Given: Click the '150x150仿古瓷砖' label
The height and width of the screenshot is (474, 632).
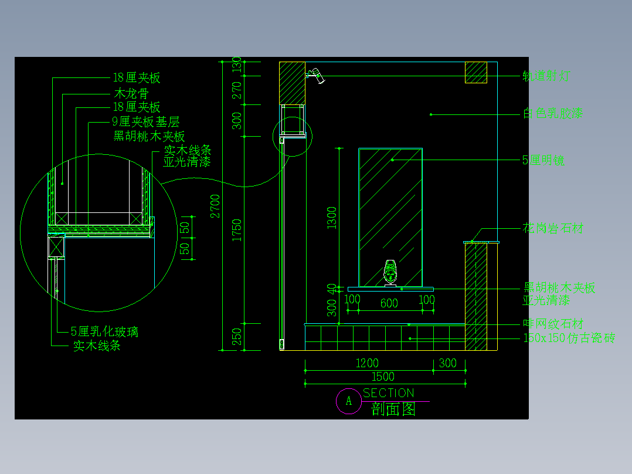Looking at the screenshot, I should tap(569, 338).
